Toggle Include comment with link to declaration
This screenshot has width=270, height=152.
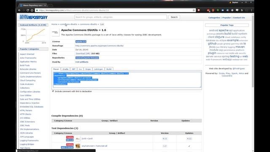pyautogui.click(x=53, y=91)
